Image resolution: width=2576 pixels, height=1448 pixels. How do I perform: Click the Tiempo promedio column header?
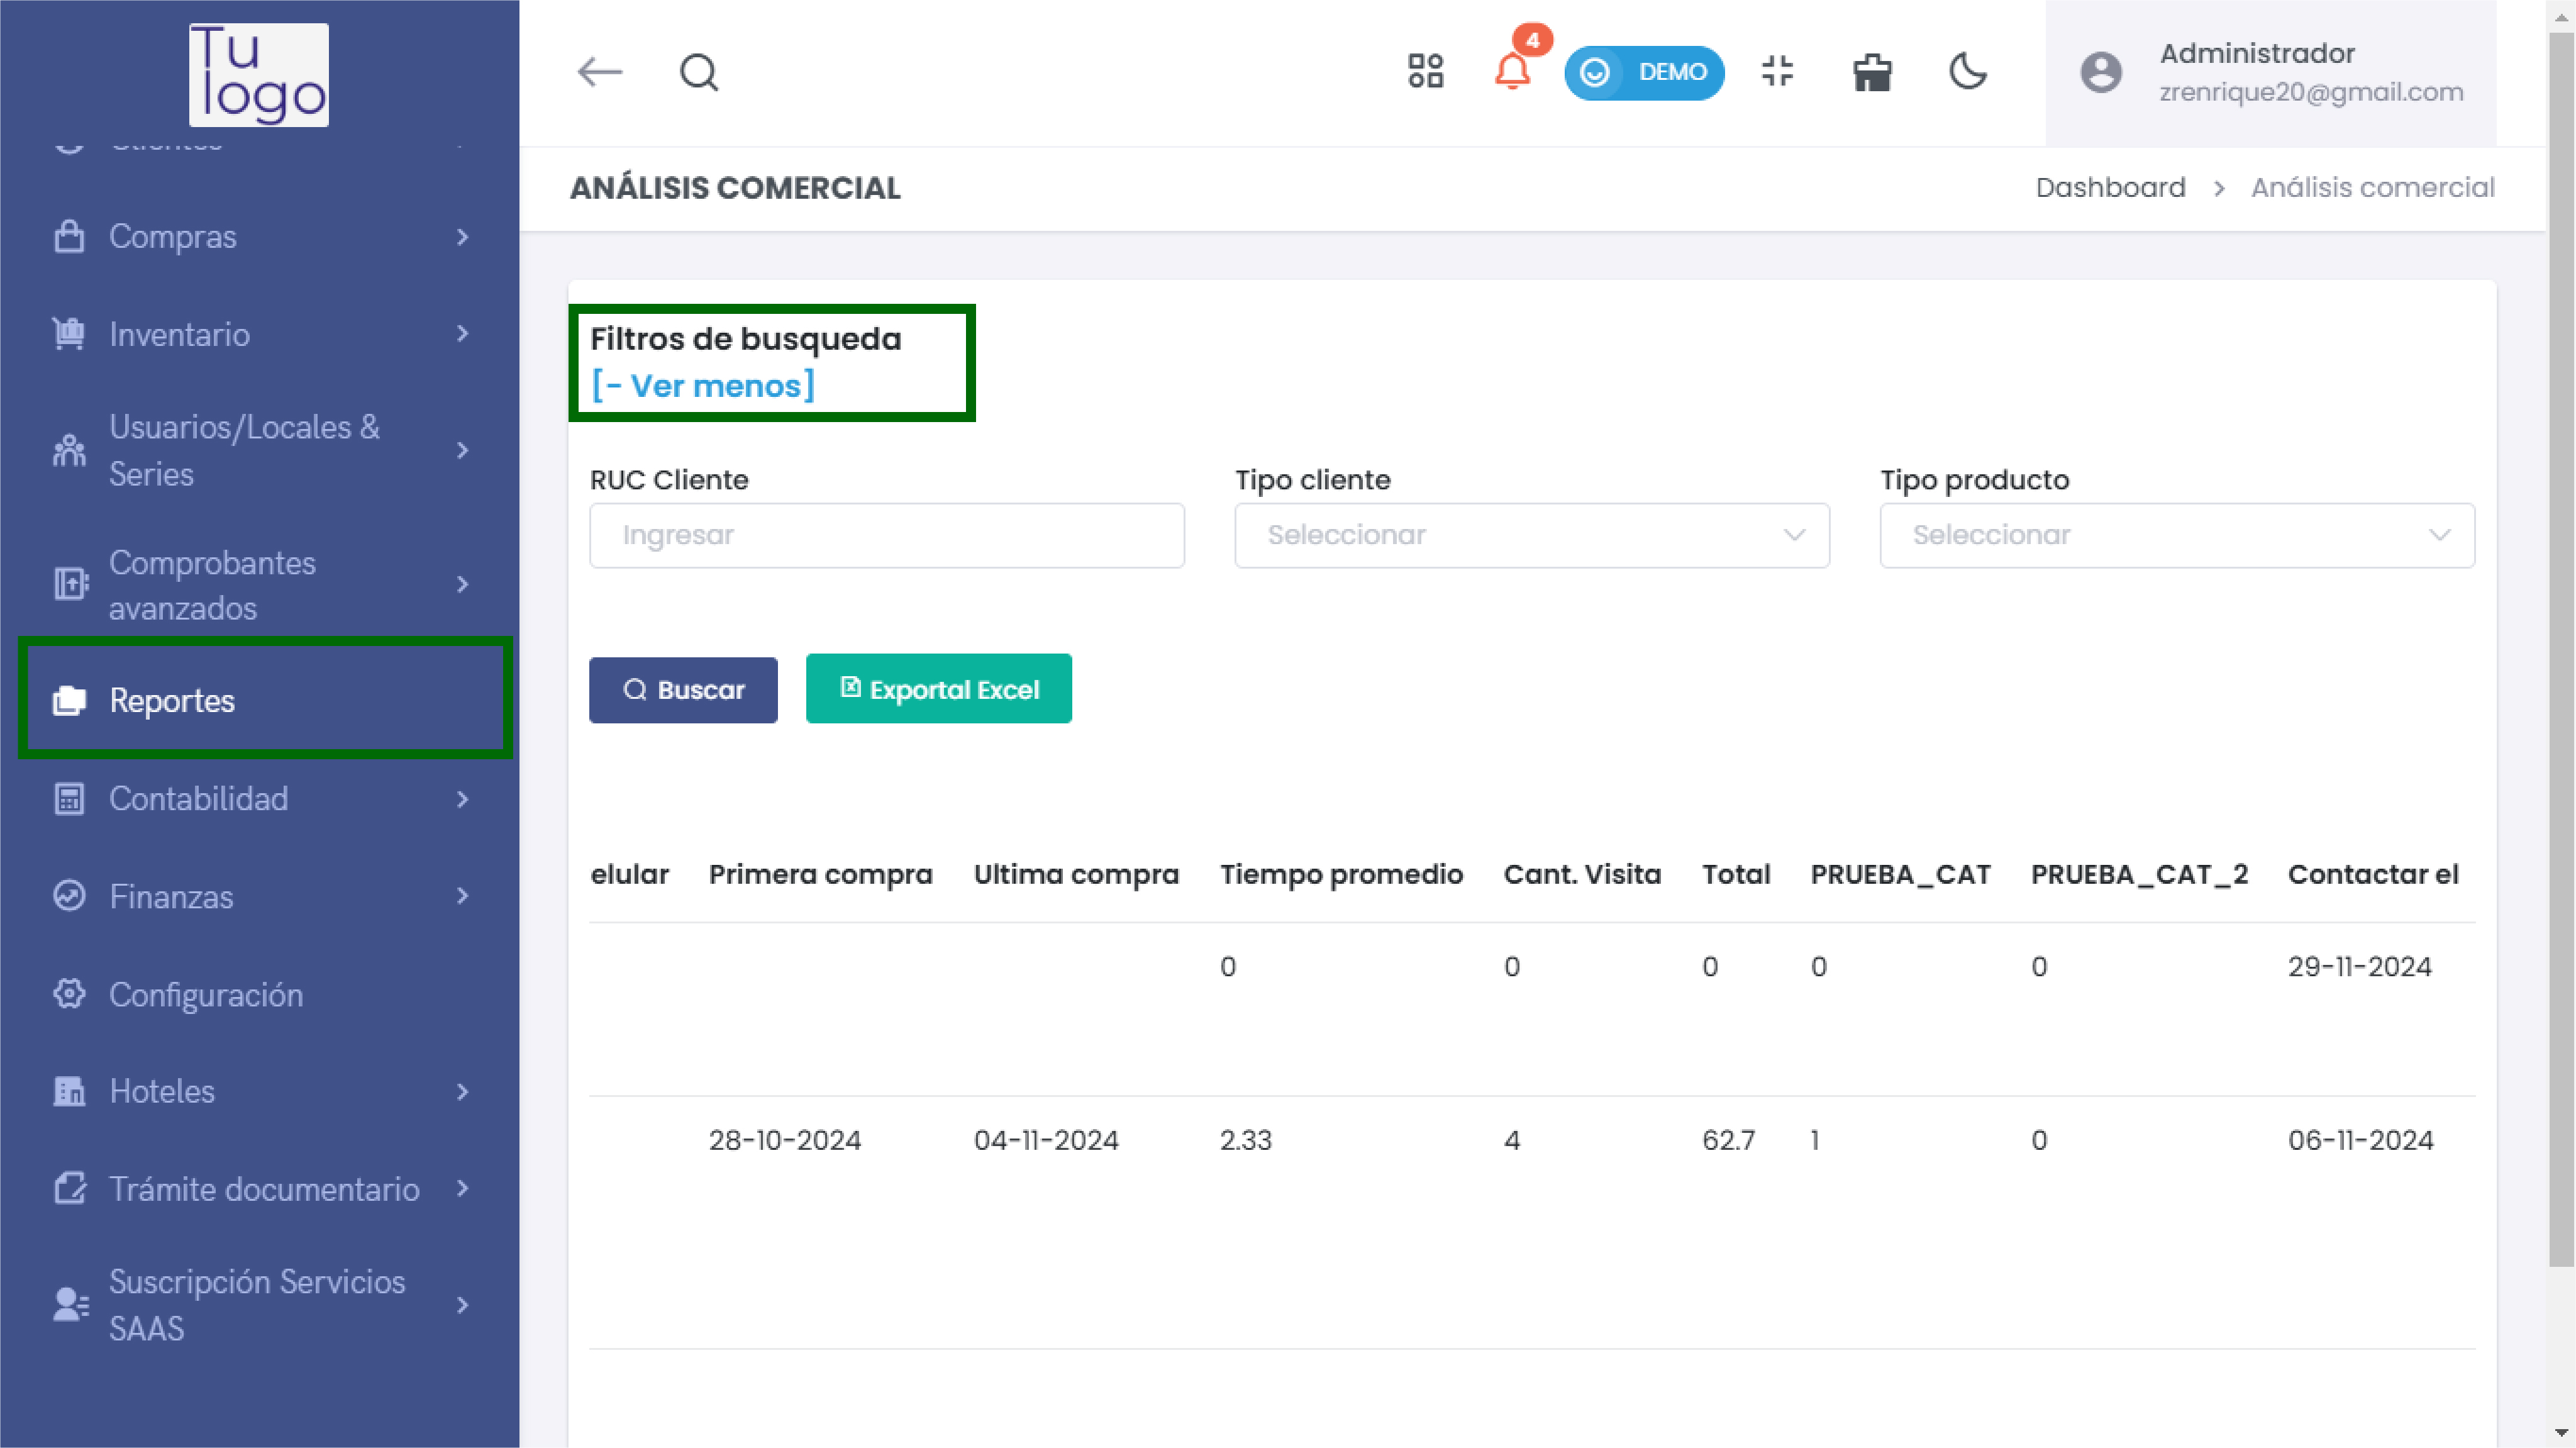[1341, 874]
